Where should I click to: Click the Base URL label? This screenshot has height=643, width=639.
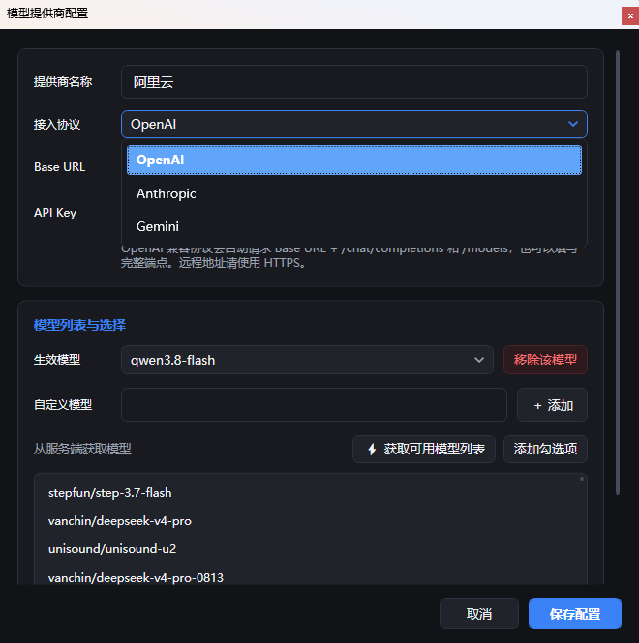[60, 167]
